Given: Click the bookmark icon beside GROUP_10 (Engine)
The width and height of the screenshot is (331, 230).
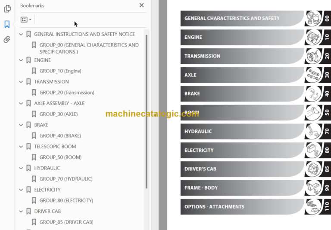Looking at the screenshot, I should pos(34,71).
